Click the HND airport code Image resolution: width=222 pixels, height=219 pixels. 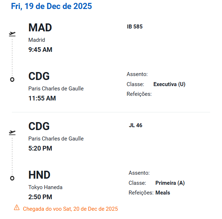(x=40, y=175)
